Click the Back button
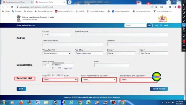The height and width of the screenshot is (105, 186). tap(21, 89)
